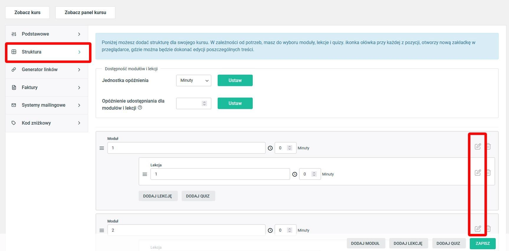Focus the Lekcja 1 name field
Screen dimensions: 509x251
[220, 174]
